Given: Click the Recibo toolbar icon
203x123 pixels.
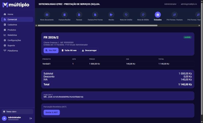Looking at the screenshot, I should [111, 15].
